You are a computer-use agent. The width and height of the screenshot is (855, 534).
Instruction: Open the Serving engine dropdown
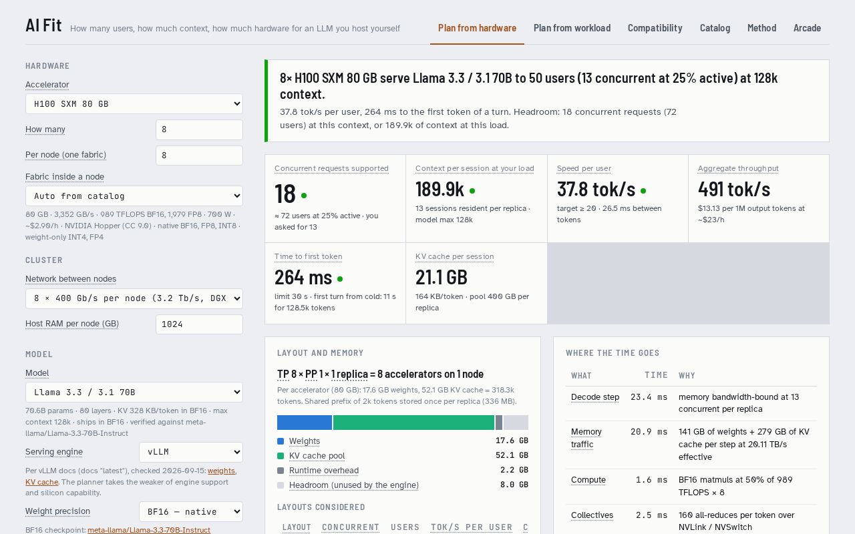(191, 452)
